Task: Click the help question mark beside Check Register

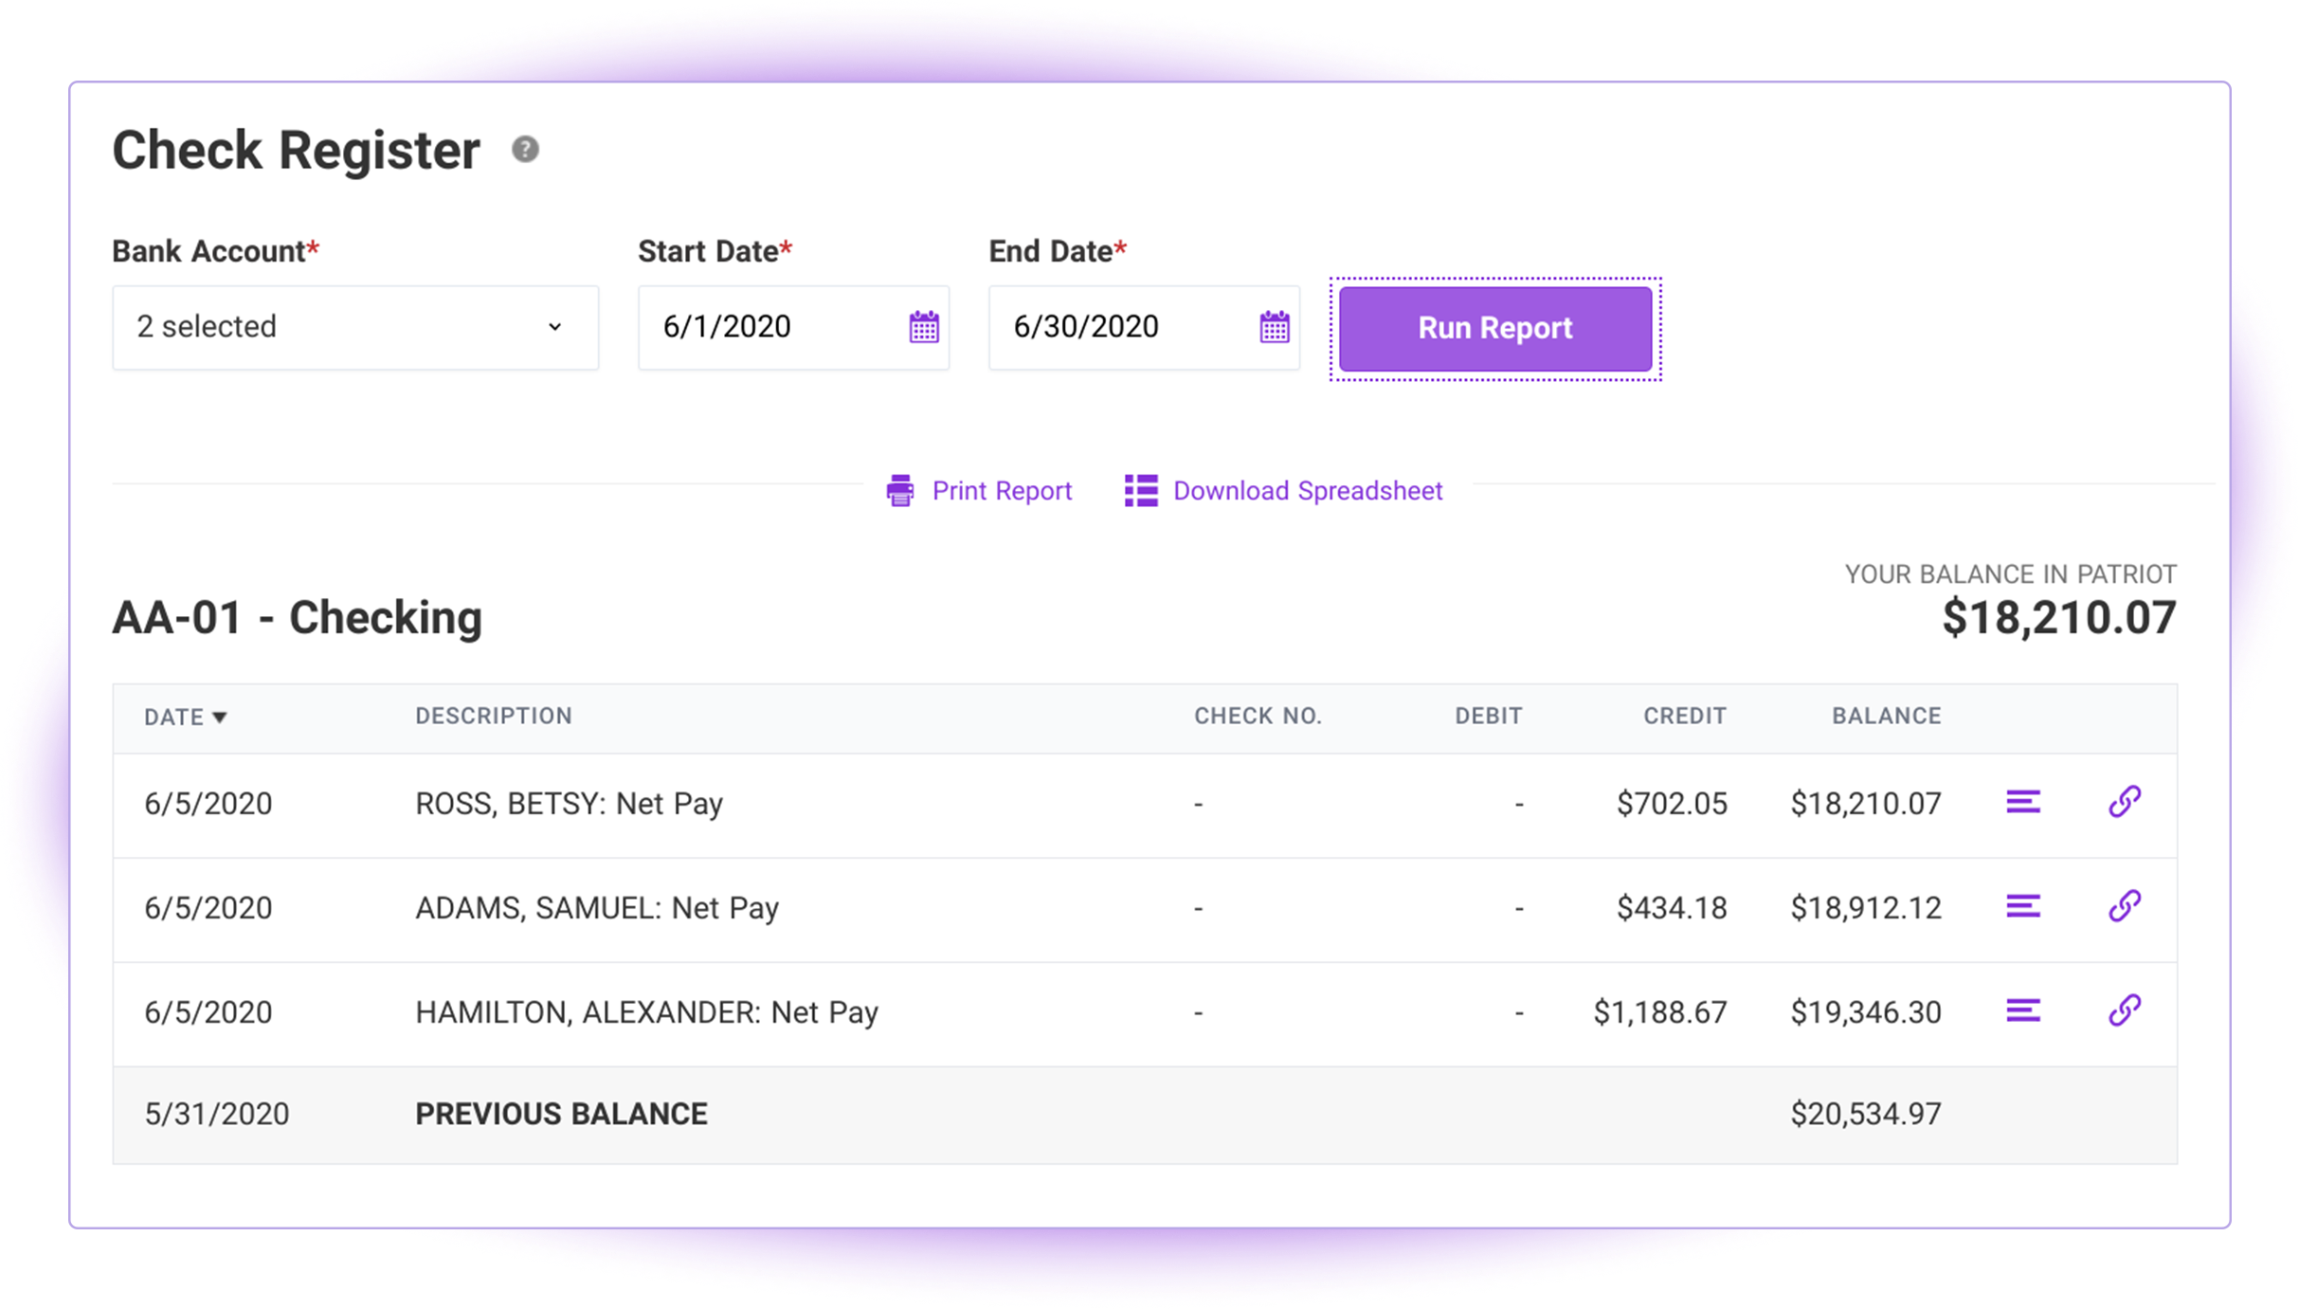Action: tap(525, 150)
